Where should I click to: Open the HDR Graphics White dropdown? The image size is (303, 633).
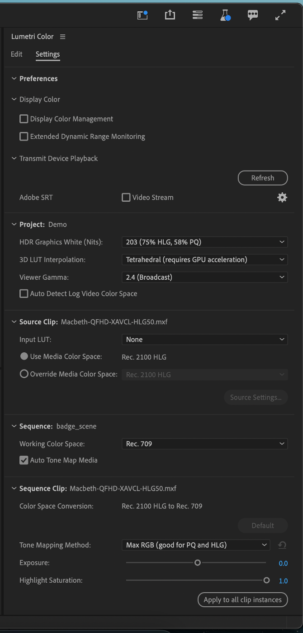[204, 242]
